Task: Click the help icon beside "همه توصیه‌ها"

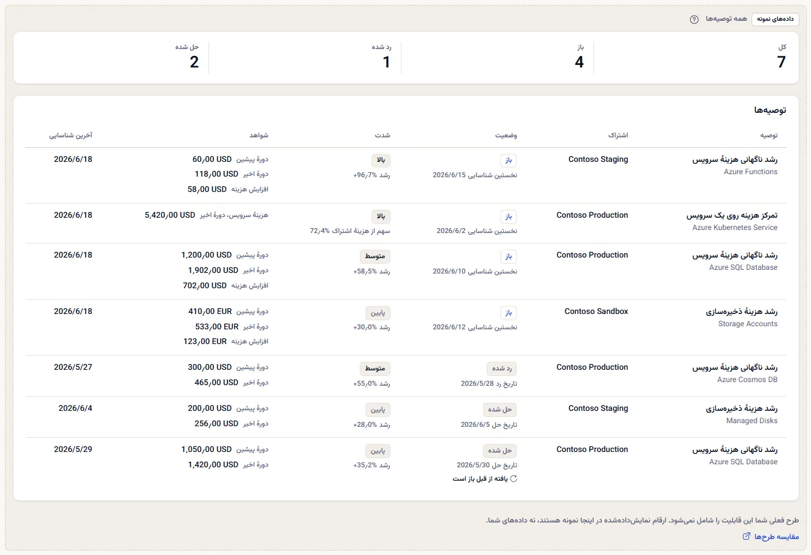Action: 694,20
